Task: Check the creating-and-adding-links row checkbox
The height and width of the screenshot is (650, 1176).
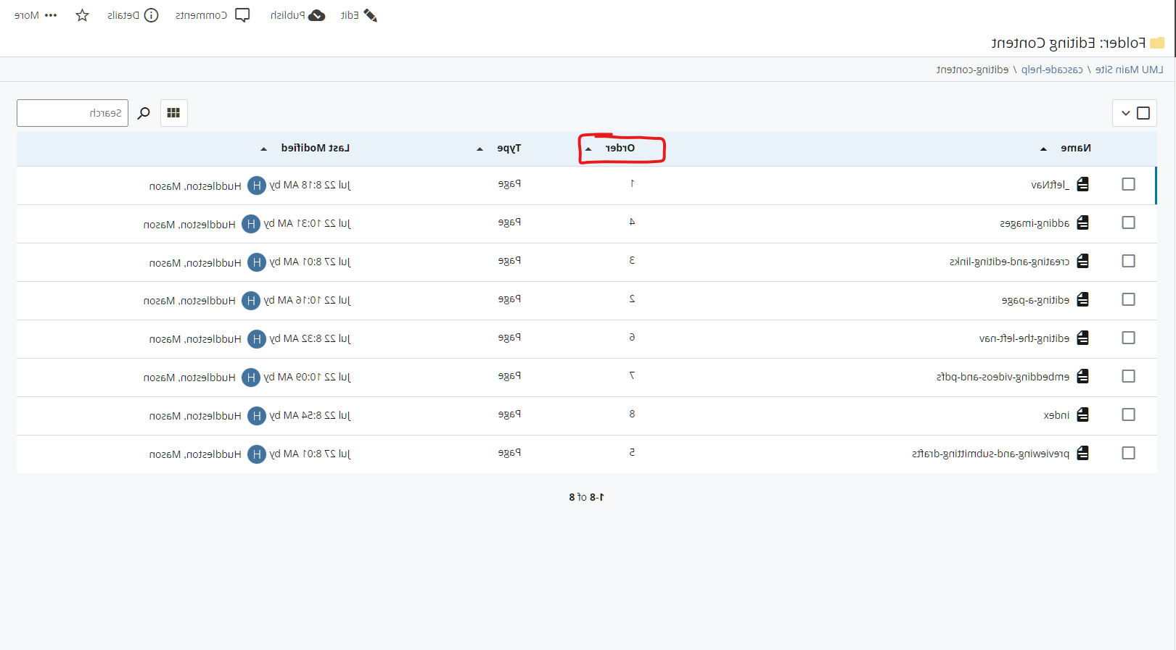Action: click(x=1128, y=261)
